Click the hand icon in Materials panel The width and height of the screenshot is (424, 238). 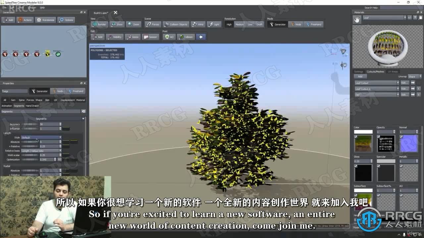coord(357,20)
